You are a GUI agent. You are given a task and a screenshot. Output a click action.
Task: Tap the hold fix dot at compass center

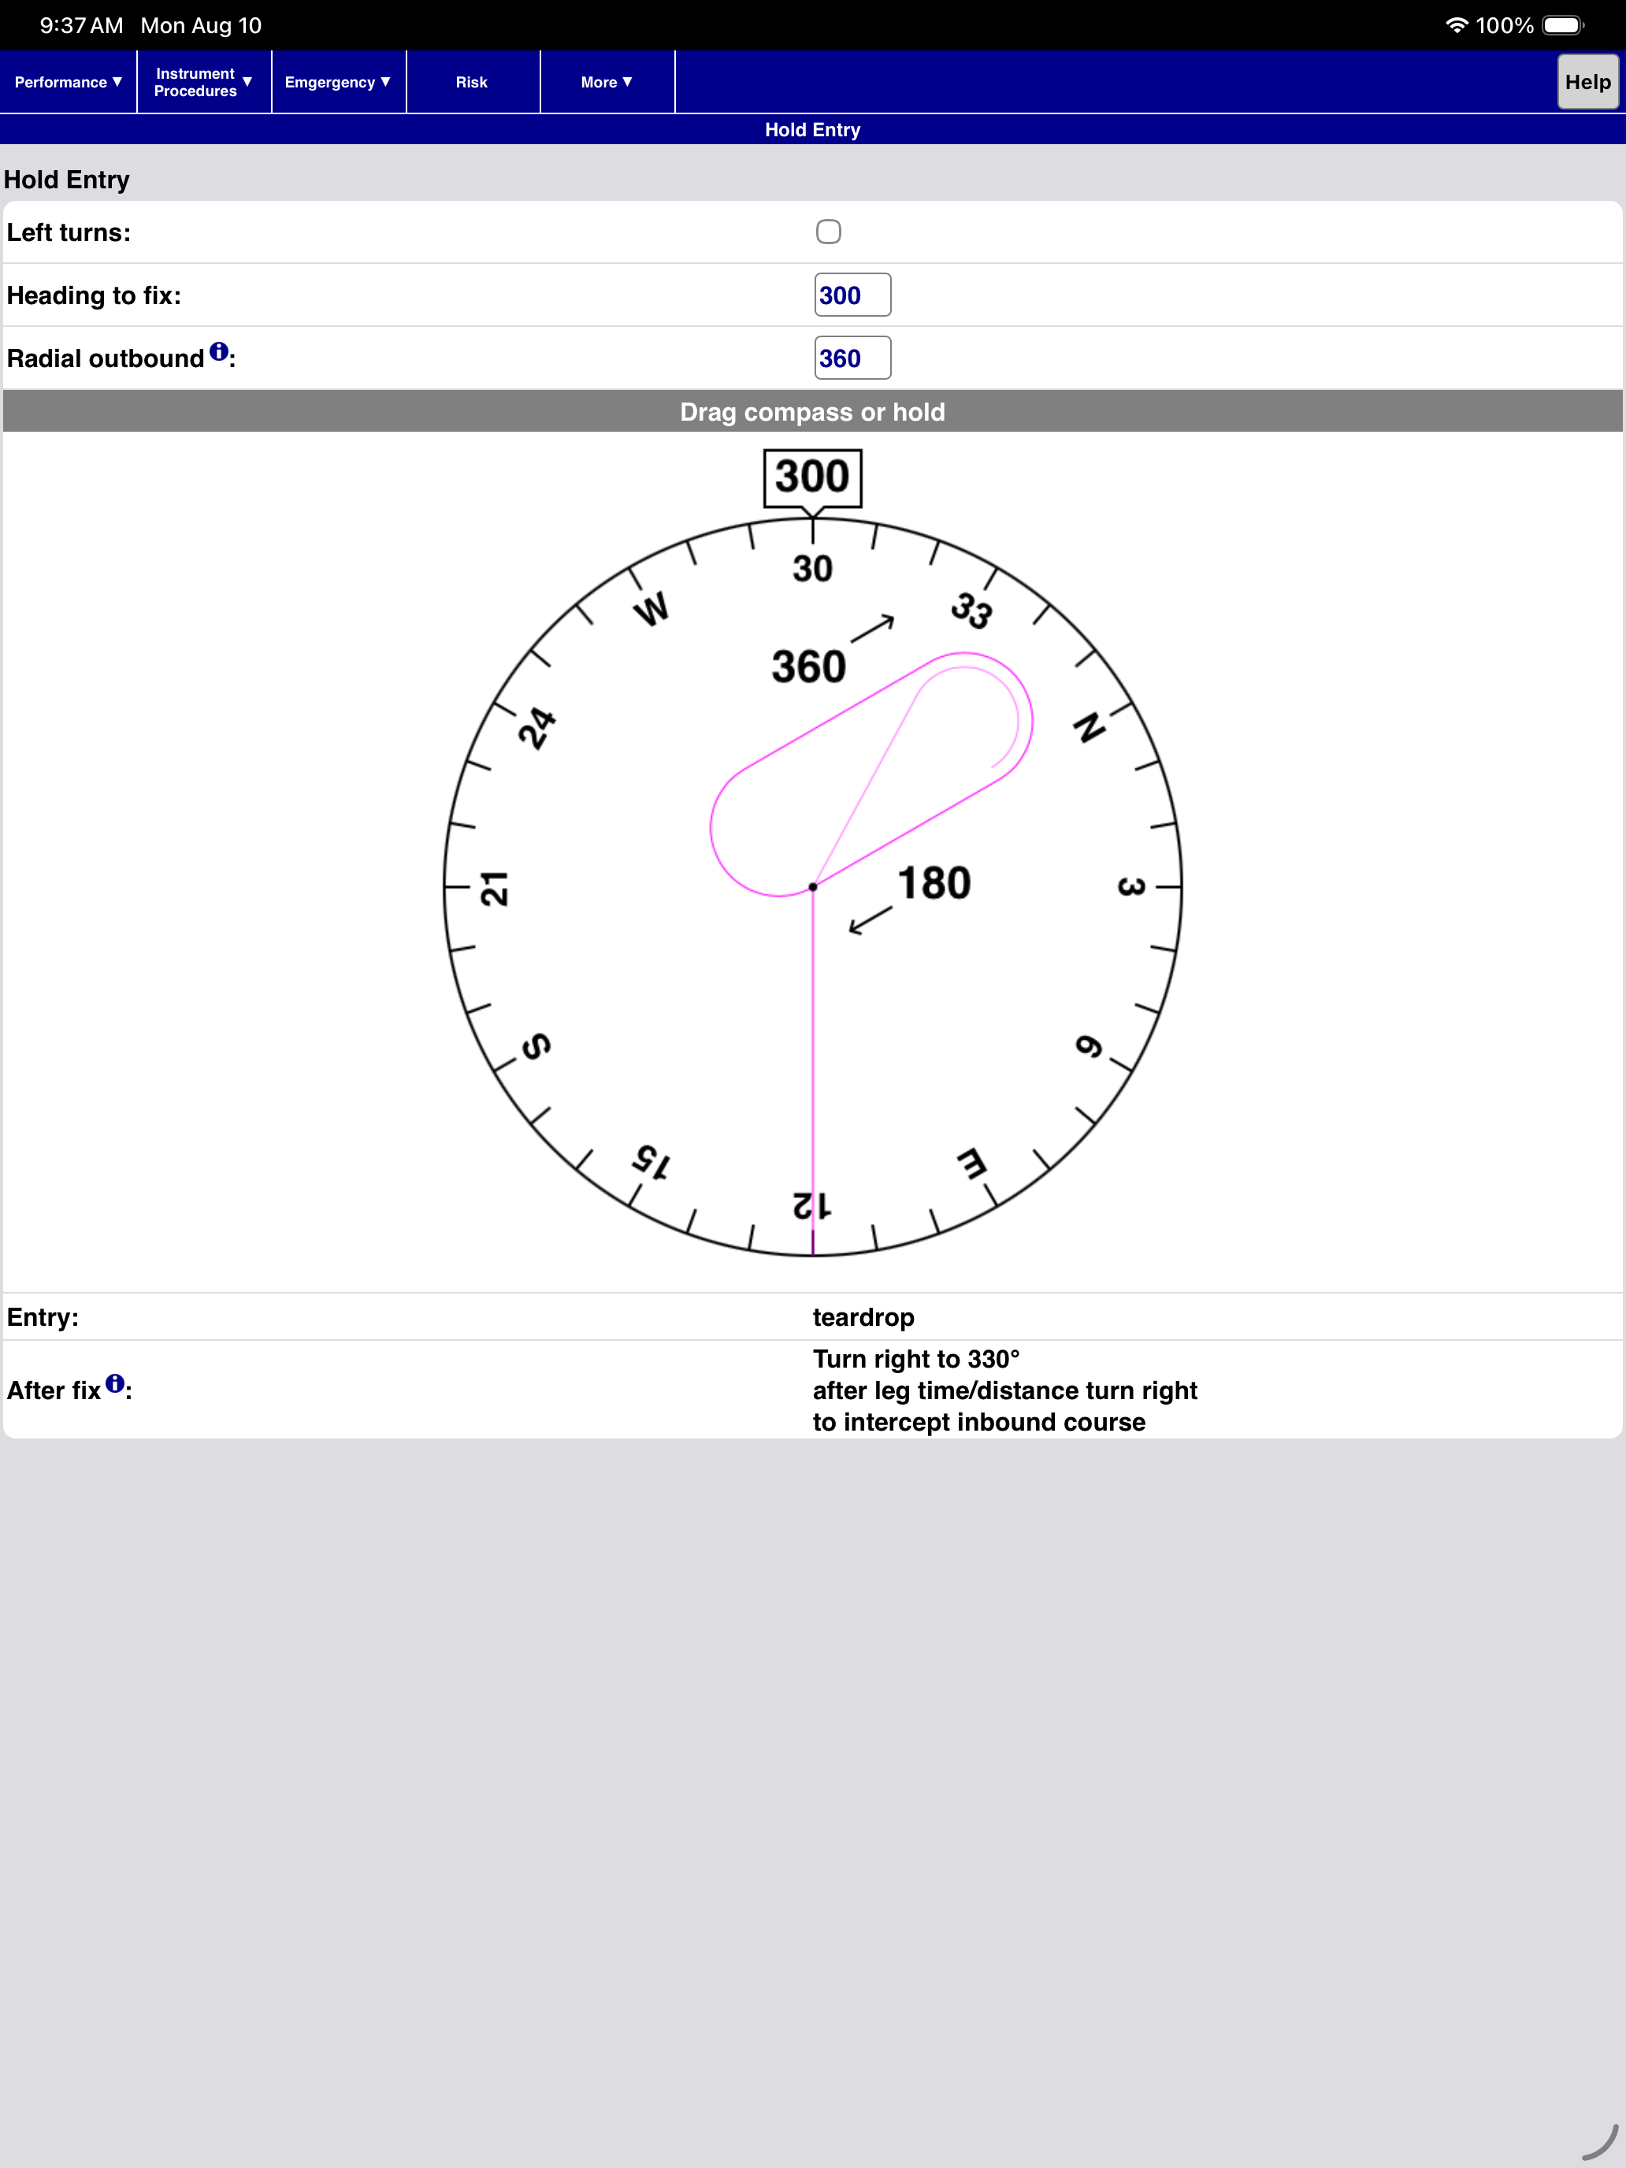(812, 887)
